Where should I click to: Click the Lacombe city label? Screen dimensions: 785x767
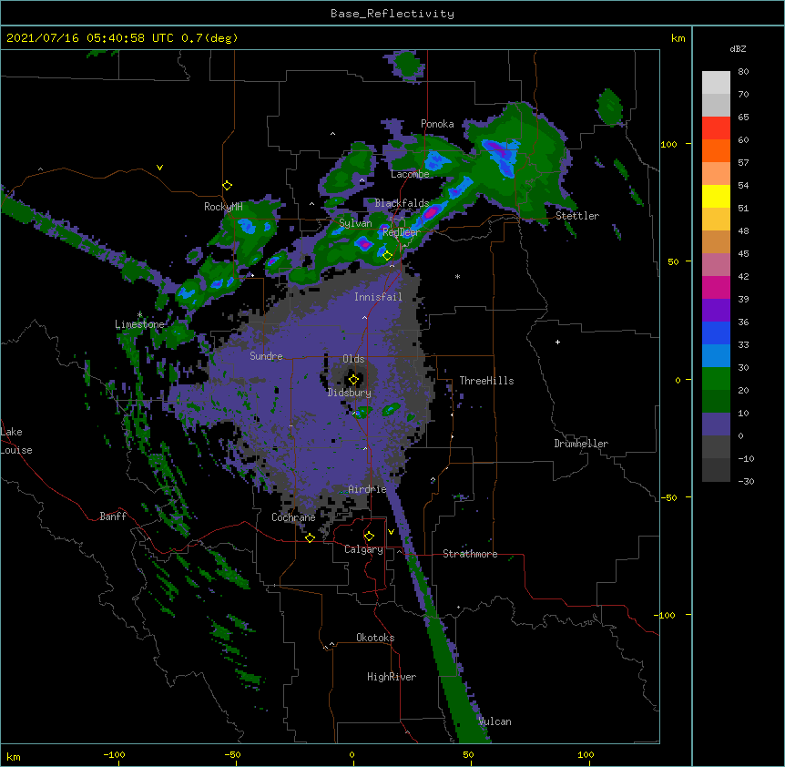[410, 174]
